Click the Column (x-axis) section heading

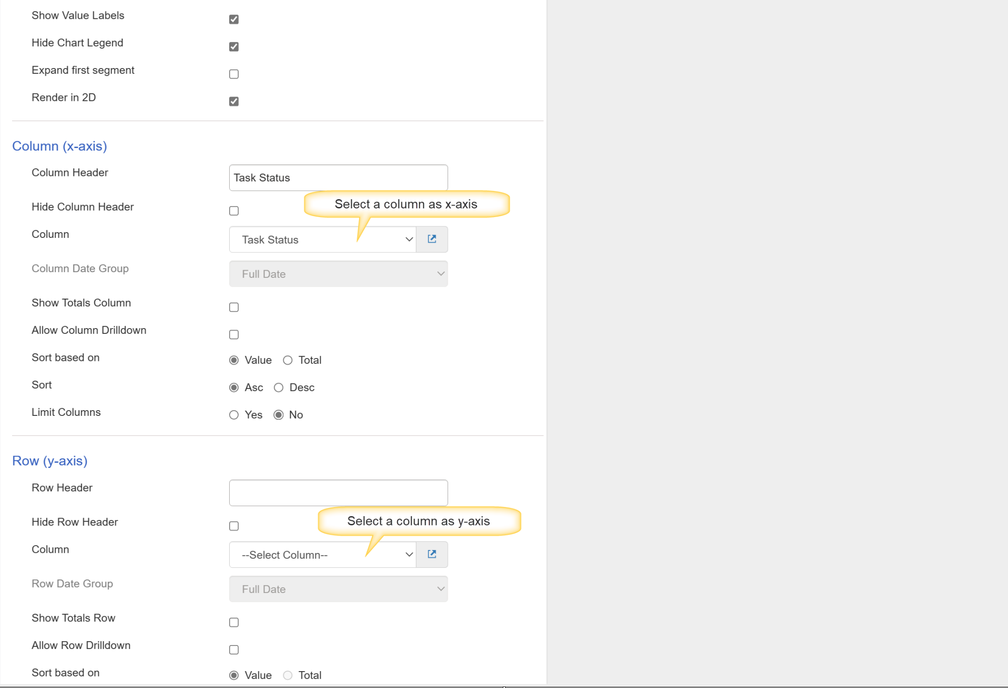point(59,146)
